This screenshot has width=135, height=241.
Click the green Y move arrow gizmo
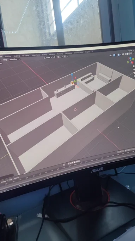pos(75,81)
